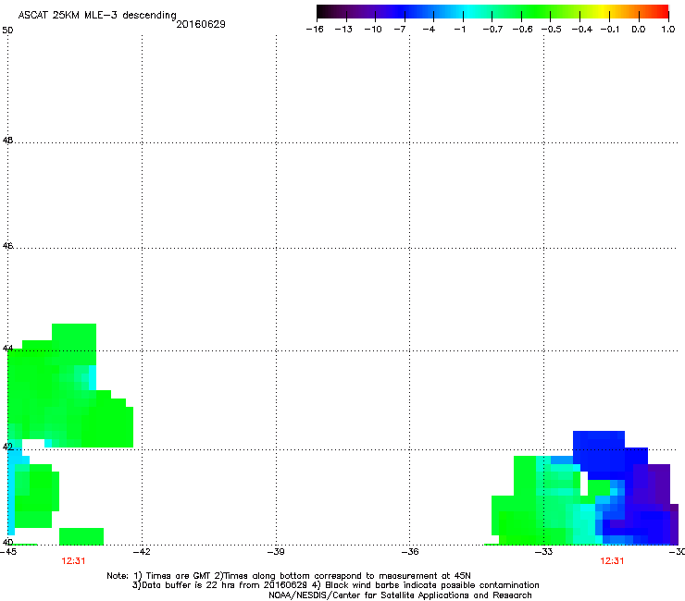Click the colorbar label -13
The width and height of the screenshot is (685, 601).
click(x=343, y=30)
